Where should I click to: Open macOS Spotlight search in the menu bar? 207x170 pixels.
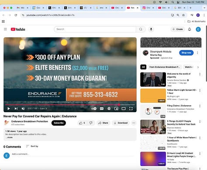tap(172, 2)
